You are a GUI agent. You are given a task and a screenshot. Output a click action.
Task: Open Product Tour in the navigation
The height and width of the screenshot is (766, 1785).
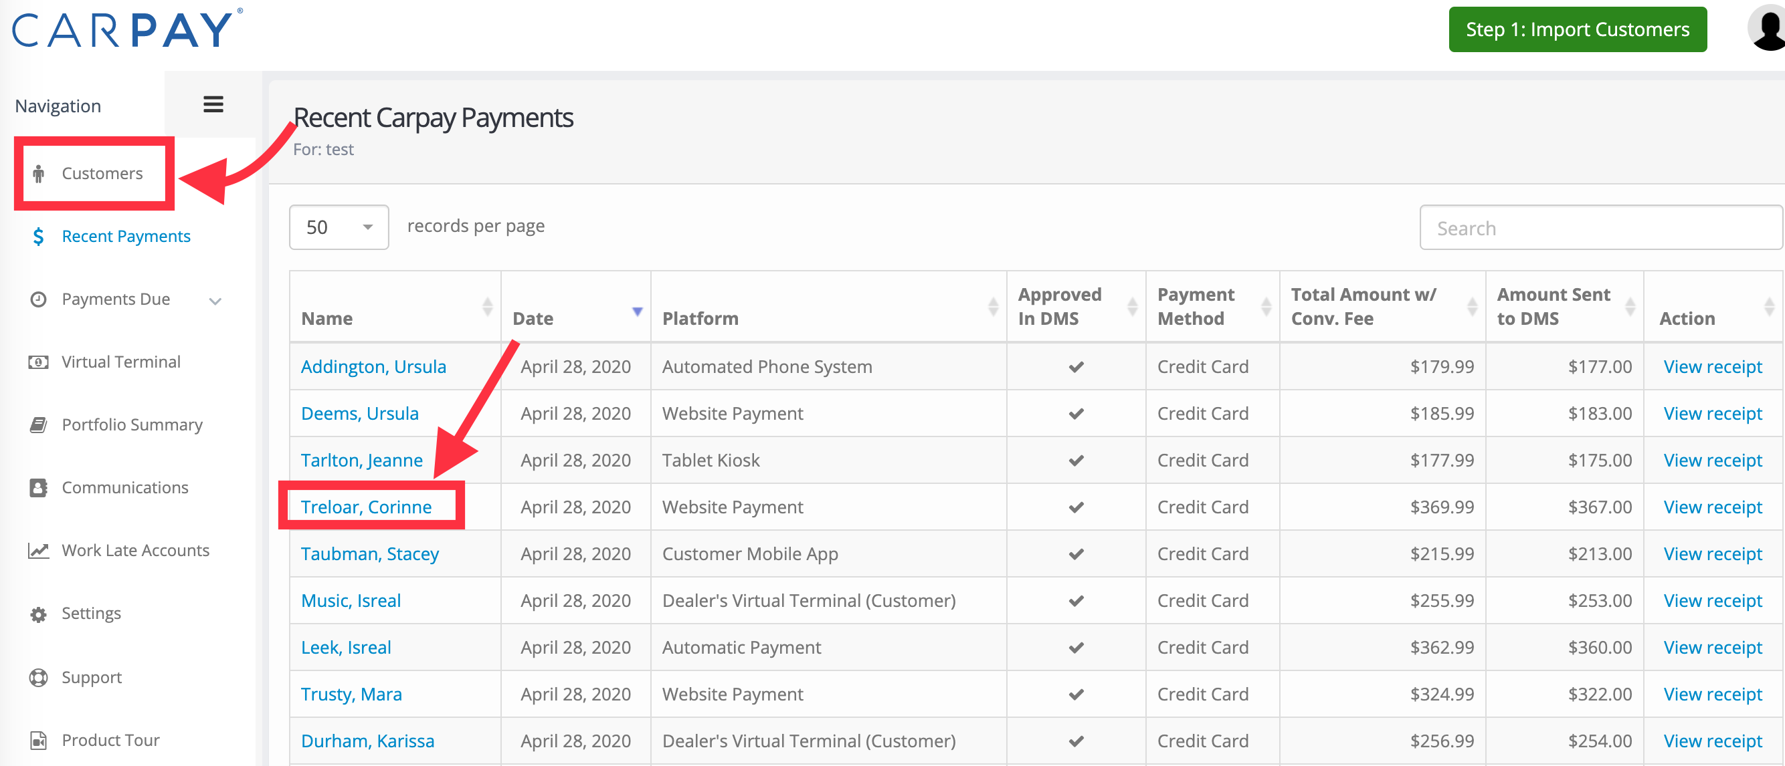click(x=111, y=740)
